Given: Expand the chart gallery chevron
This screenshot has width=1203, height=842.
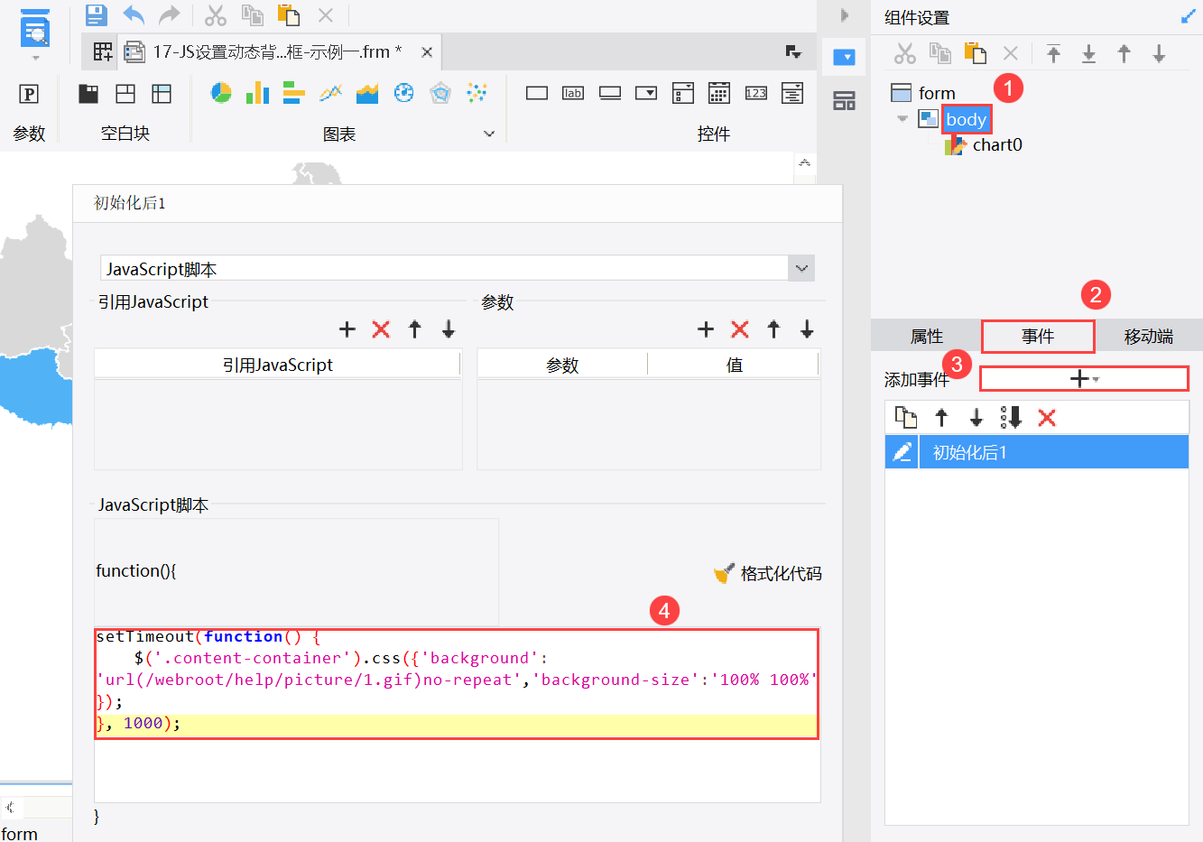Looking at the screenshot, I should tap(489, 134).
